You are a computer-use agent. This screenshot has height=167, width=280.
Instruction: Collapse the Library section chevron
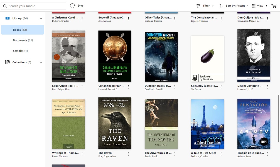[x=41, y=18]
